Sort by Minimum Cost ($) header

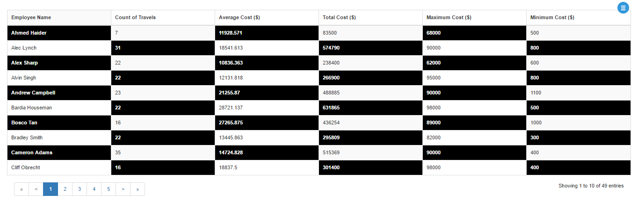(x=552, y=18)
